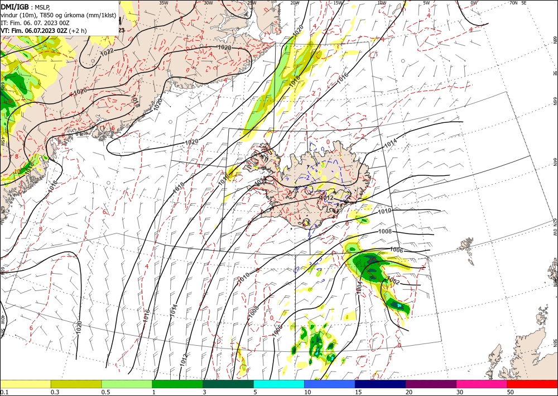
Task: Select the purple 20–30 legend swatch
Action: (x=431, y=384)
